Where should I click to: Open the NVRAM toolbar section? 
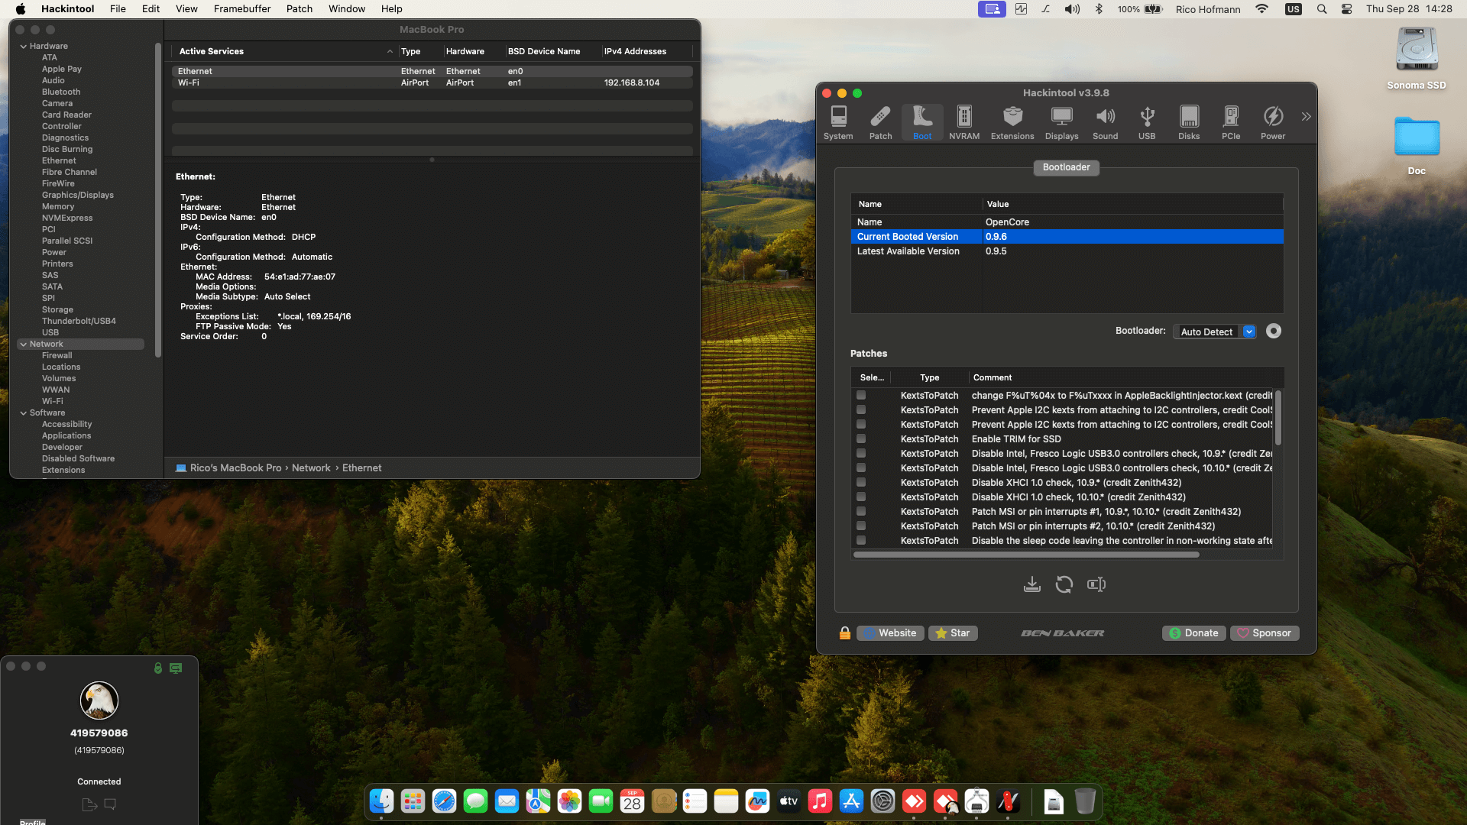[963, 122]
